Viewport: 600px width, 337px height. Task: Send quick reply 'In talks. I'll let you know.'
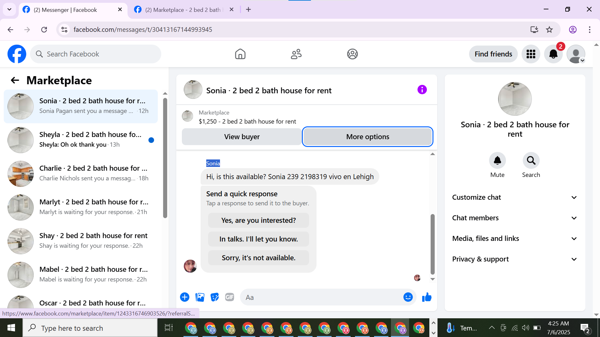pyautogui.click(x=258, y=239)
